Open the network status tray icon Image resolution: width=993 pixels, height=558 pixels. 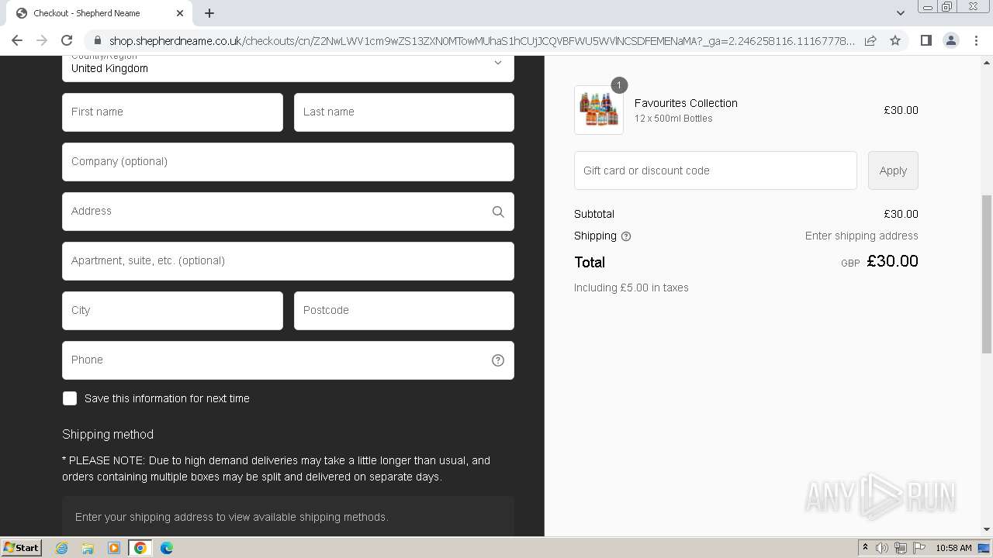pos(901,548)
